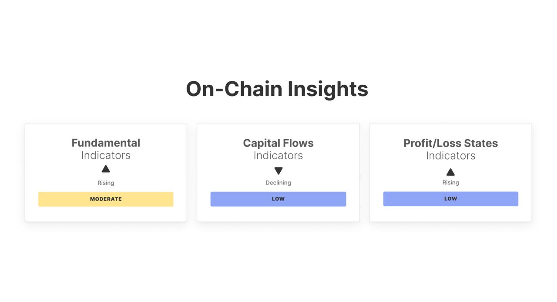Click the Rising label under Fundamental
This screenshot has height=302, width=557.
click(106, 183)
